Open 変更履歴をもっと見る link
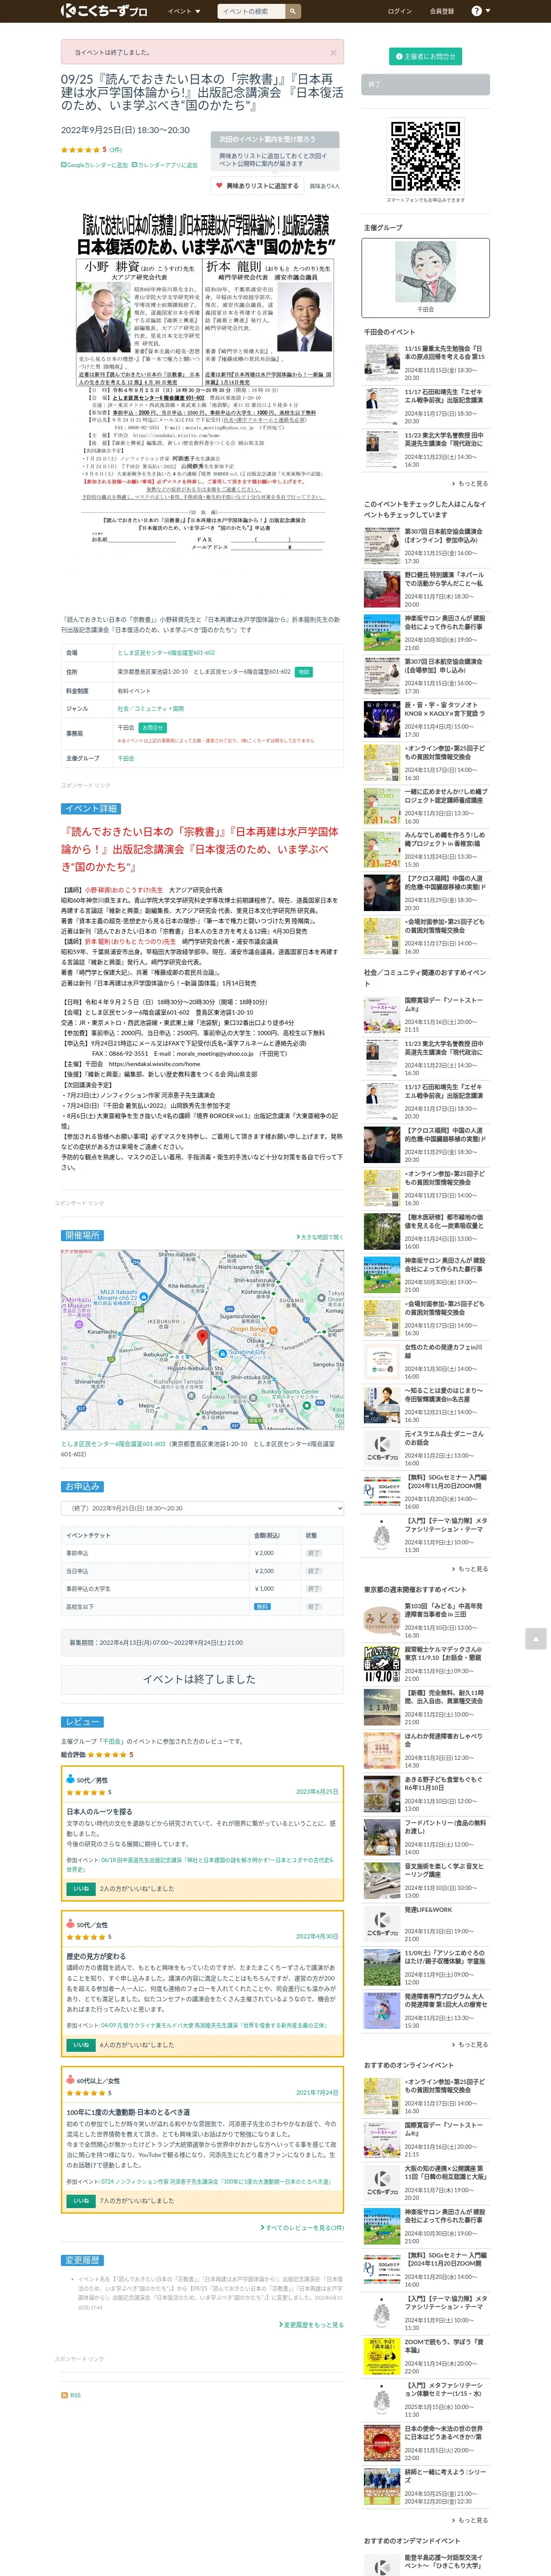The width and height of the screenshot is (551, 2576). tap(312, 2325)
